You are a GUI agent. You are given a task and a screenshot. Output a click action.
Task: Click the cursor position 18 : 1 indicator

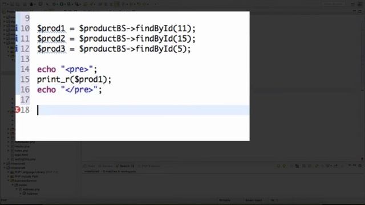click(x=274, y=200)
